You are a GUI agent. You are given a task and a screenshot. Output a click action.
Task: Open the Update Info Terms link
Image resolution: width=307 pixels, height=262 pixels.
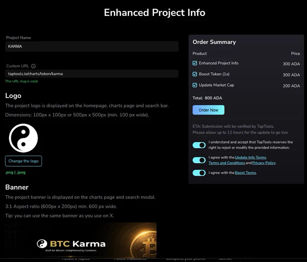(251, 157)
